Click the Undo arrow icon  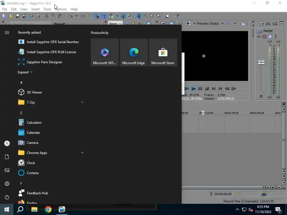click(70, 16)
